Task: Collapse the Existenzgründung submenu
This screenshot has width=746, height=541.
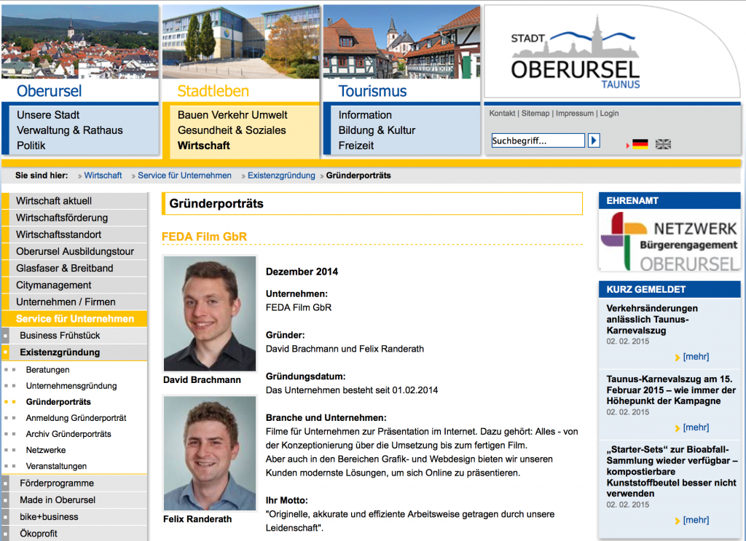Action: [x=60, y=352]
